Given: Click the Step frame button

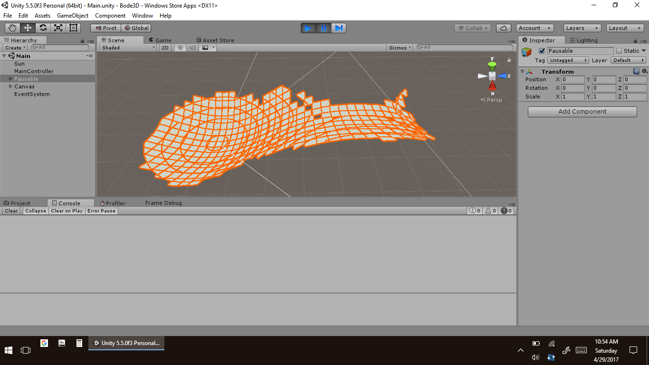Looking at the screenshot, I should [x=339, y=28].
